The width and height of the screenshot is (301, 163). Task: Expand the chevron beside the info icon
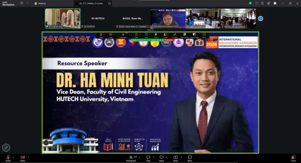[27, 3]
